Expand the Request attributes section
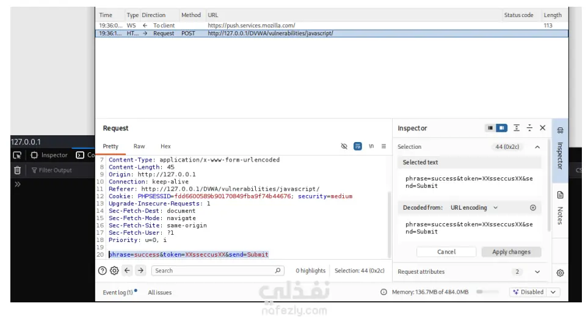Image resolution: width=588 pixels, height=317 pixels. (x=537, y=272)
